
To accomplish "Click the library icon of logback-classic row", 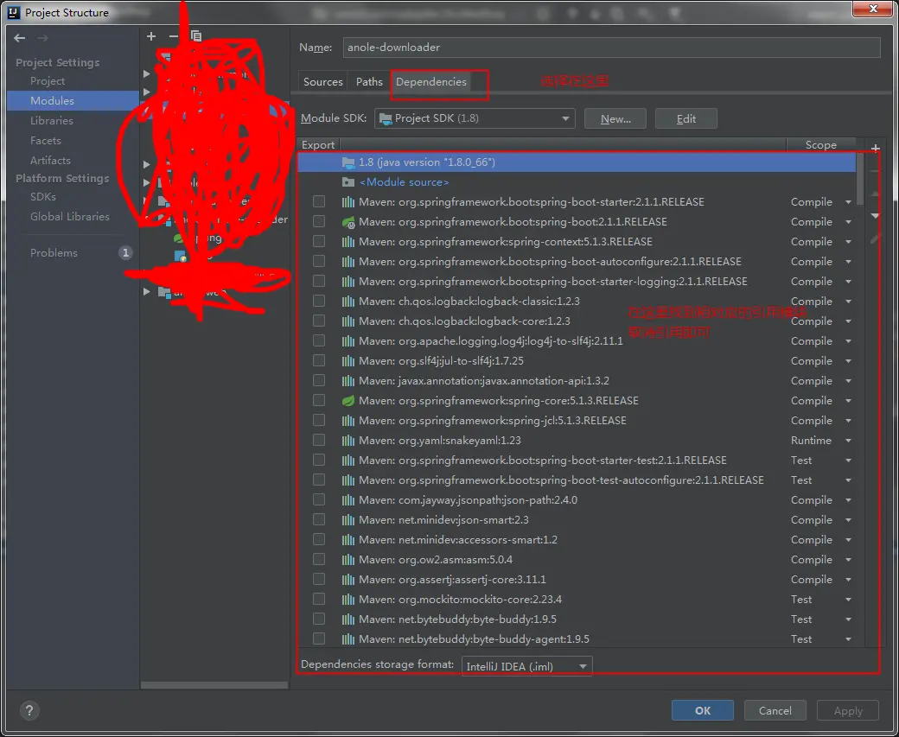I will [x=348, y=302].
